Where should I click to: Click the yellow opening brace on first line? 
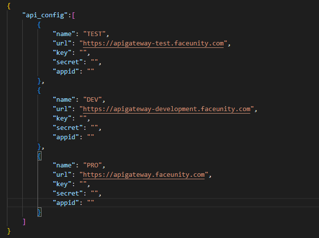pos(9,6)
